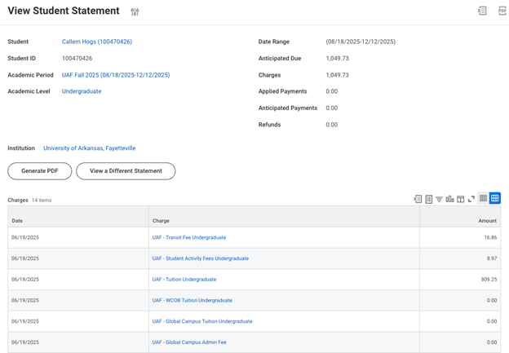Select the Anticipated Payments value 0.00
Viewport: 509px width, 353px height.
[x=332, y=108]
